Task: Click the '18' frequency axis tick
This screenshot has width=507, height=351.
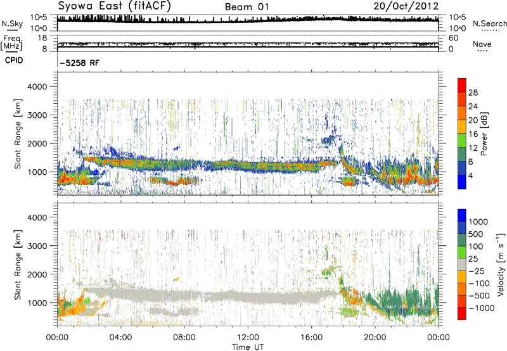Action: click(42, 38)
